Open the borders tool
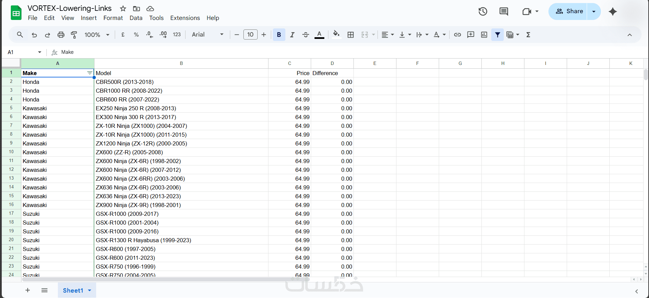Viewport: 649px width, 298px height. (351, 35)
